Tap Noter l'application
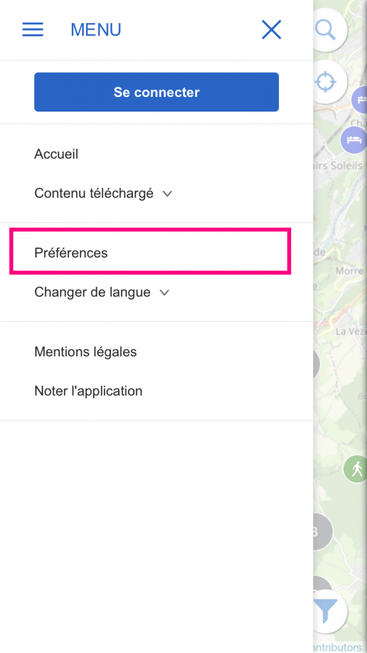 tap(88, 391)
